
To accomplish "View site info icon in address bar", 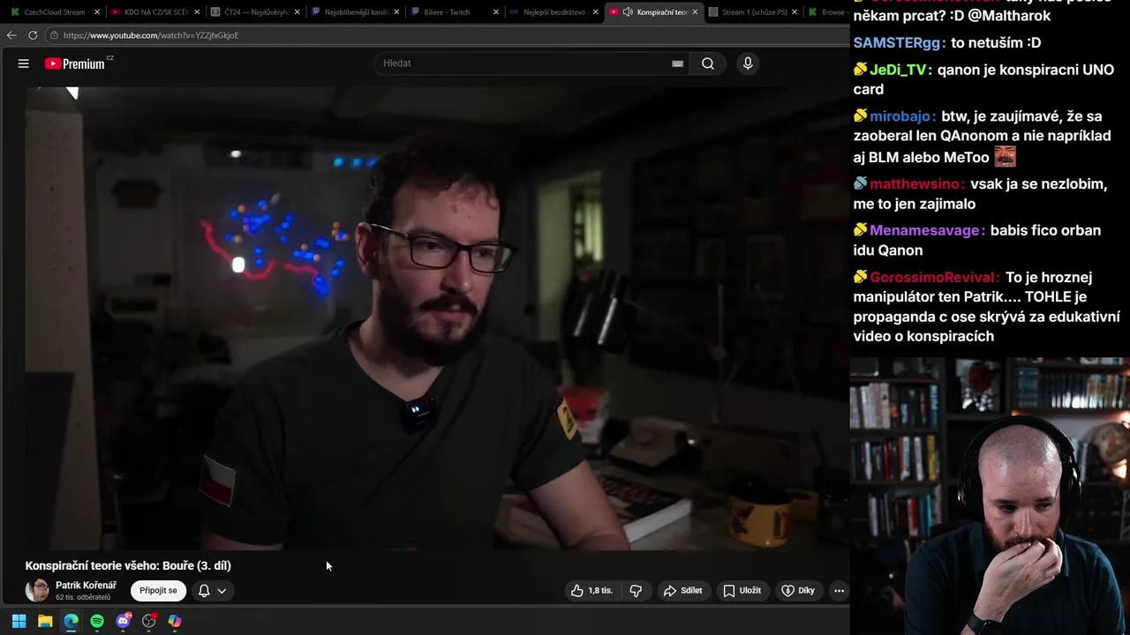I will point(54,35).
